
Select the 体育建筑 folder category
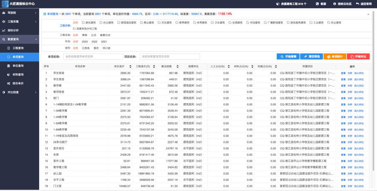(200, 23)
